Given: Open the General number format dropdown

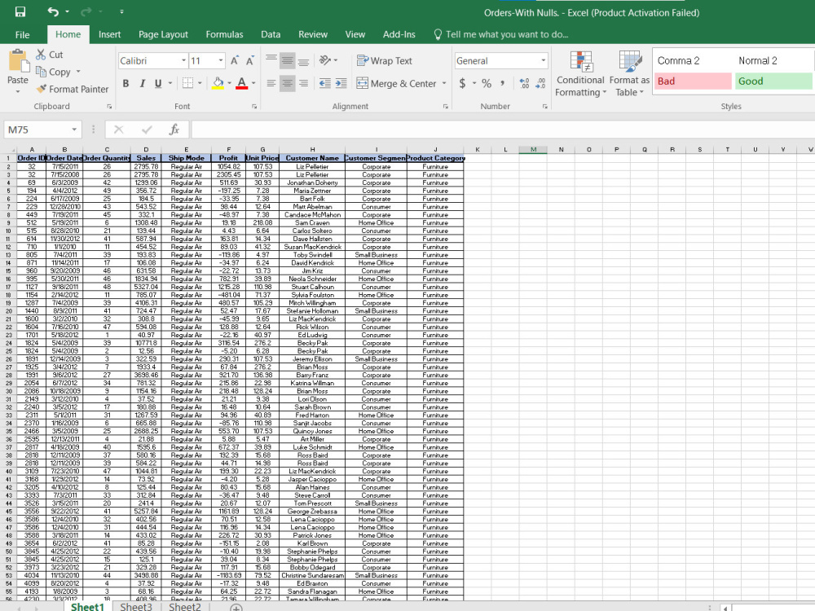Looking at the screenshot, I should [501, 61].
